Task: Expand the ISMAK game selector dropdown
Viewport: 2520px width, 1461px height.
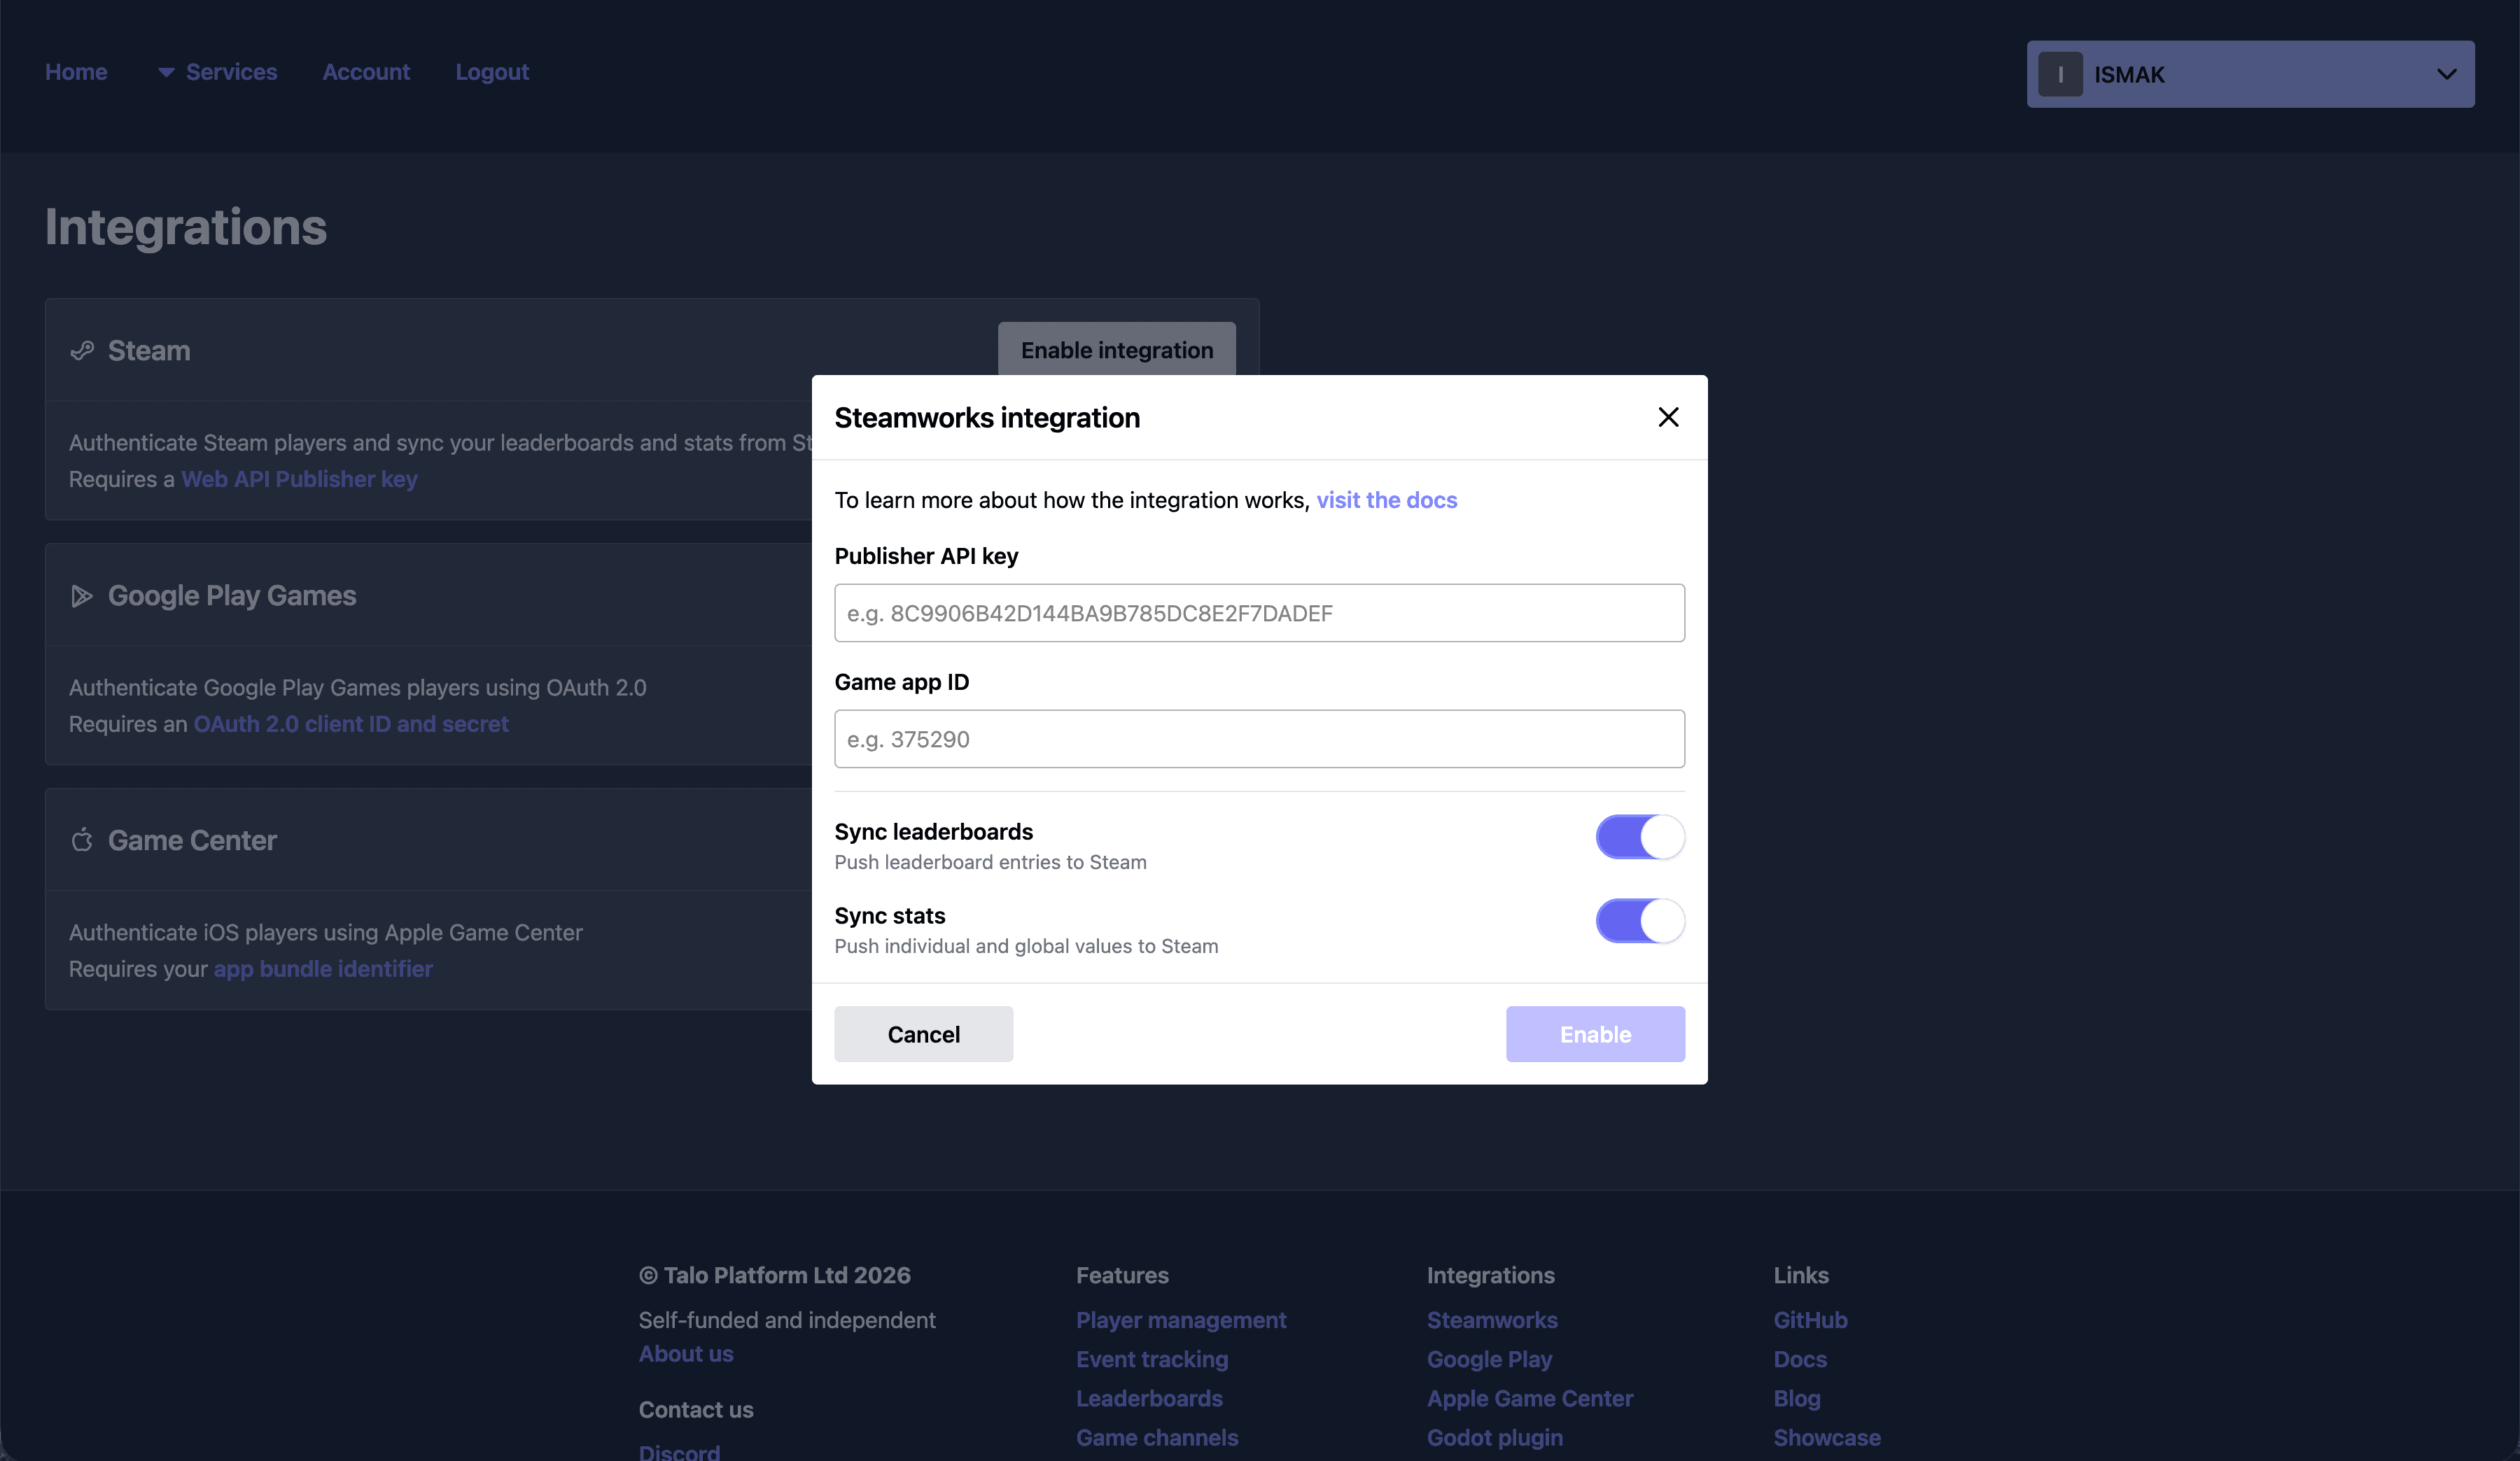Action: 2250,74
